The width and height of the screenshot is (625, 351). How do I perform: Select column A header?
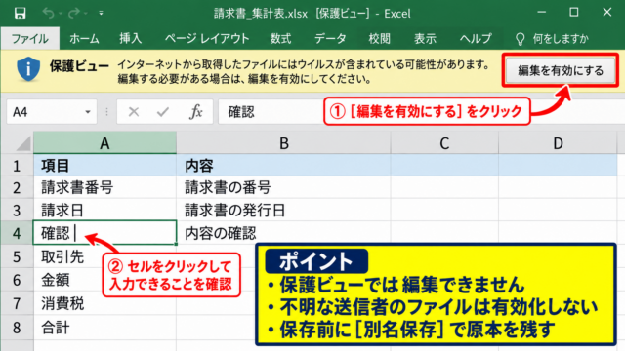(x=104, y=143)
